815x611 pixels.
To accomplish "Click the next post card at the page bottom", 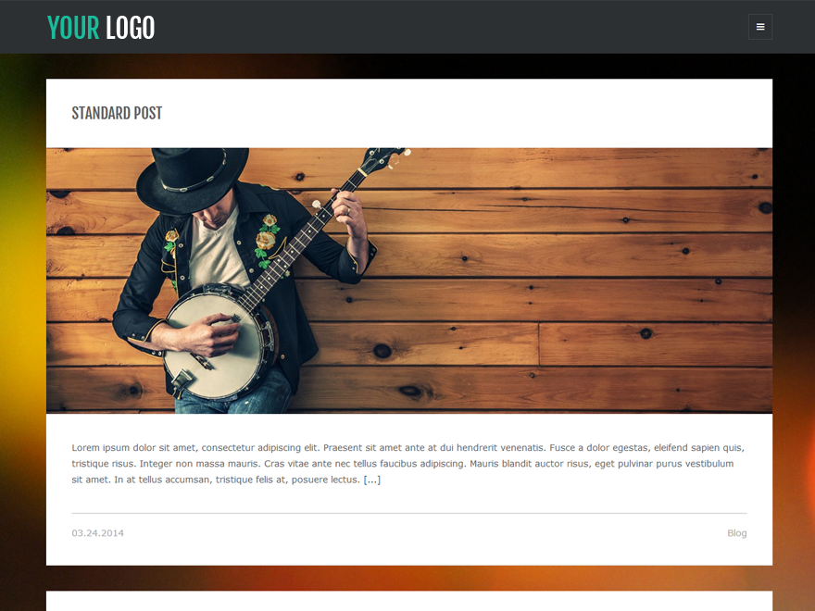I will click(x=409, y=601).
